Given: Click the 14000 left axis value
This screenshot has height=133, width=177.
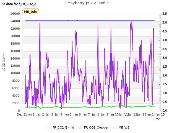Looking at the screenshot, I should [15, 58].
